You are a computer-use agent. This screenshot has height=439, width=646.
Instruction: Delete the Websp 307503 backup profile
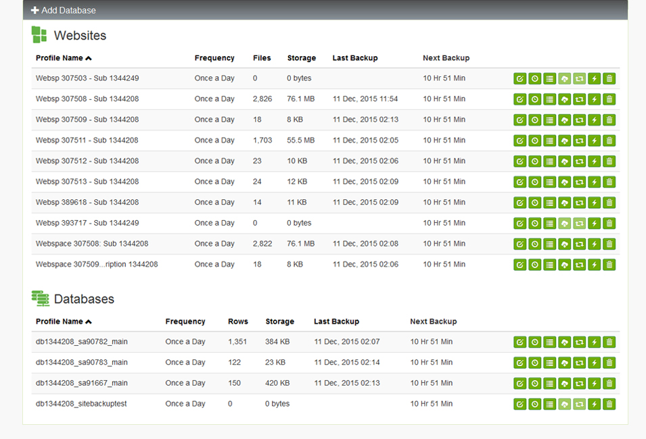pos(609,79)
